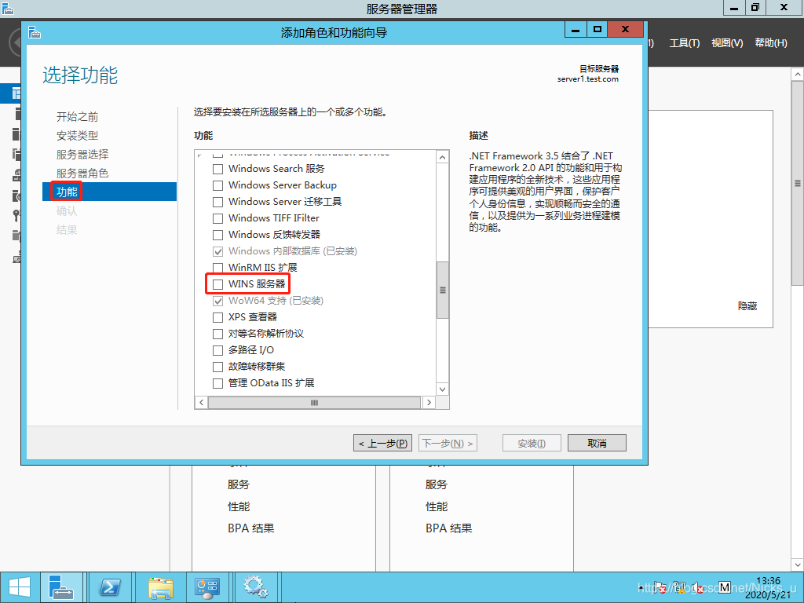This screenshot has height=603, width=804.
Task: Check the XPS 查看器 checkbox
Action: (x=218, y=317)
